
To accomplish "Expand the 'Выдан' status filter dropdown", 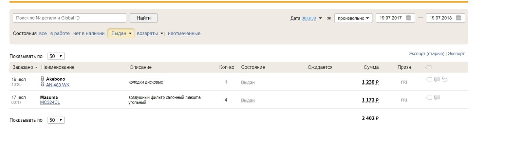I will pyautogui.click(x=121, y=34).
